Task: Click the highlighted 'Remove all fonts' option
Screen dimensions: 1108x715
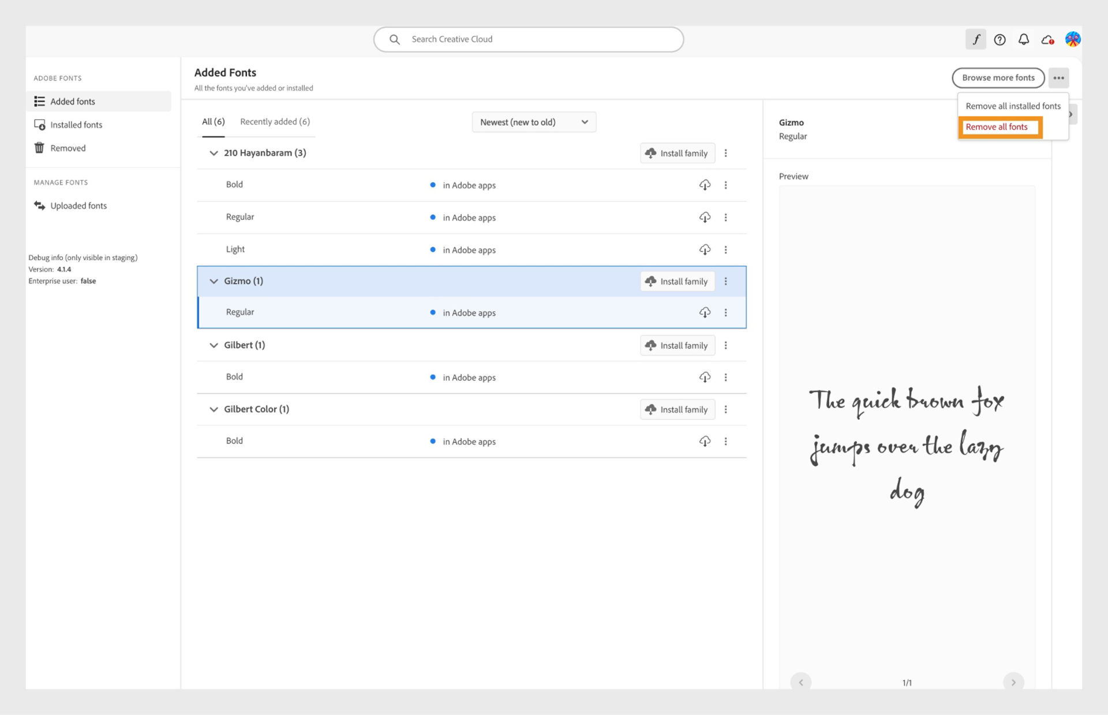Action: tap(999, 127)
